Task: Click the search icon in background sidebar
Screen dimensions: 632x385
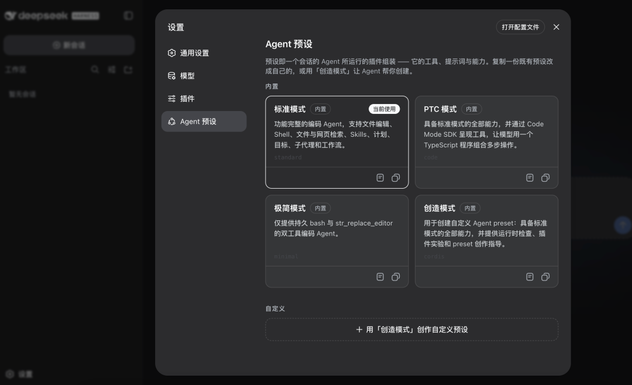Action: tap(95, 70)
